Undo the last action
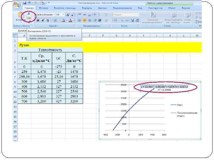The image size is (214, 160). tap(29, 3)
